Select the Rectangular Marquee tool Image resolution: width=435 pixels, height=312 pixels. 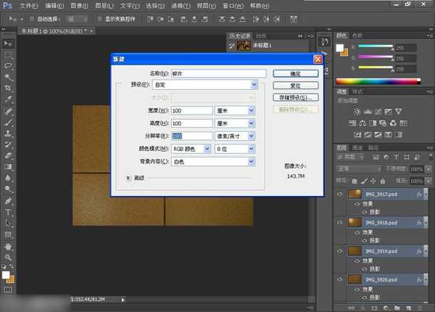tap(9, 54)
